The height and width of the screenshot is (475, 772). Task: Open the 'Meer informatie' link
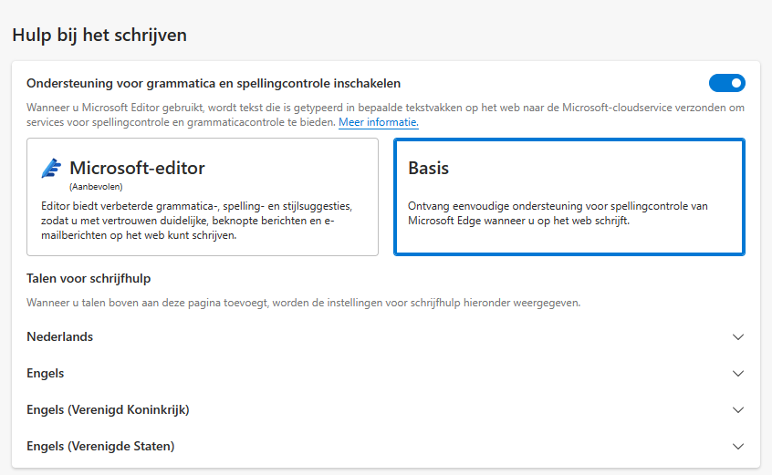(378, 122)
